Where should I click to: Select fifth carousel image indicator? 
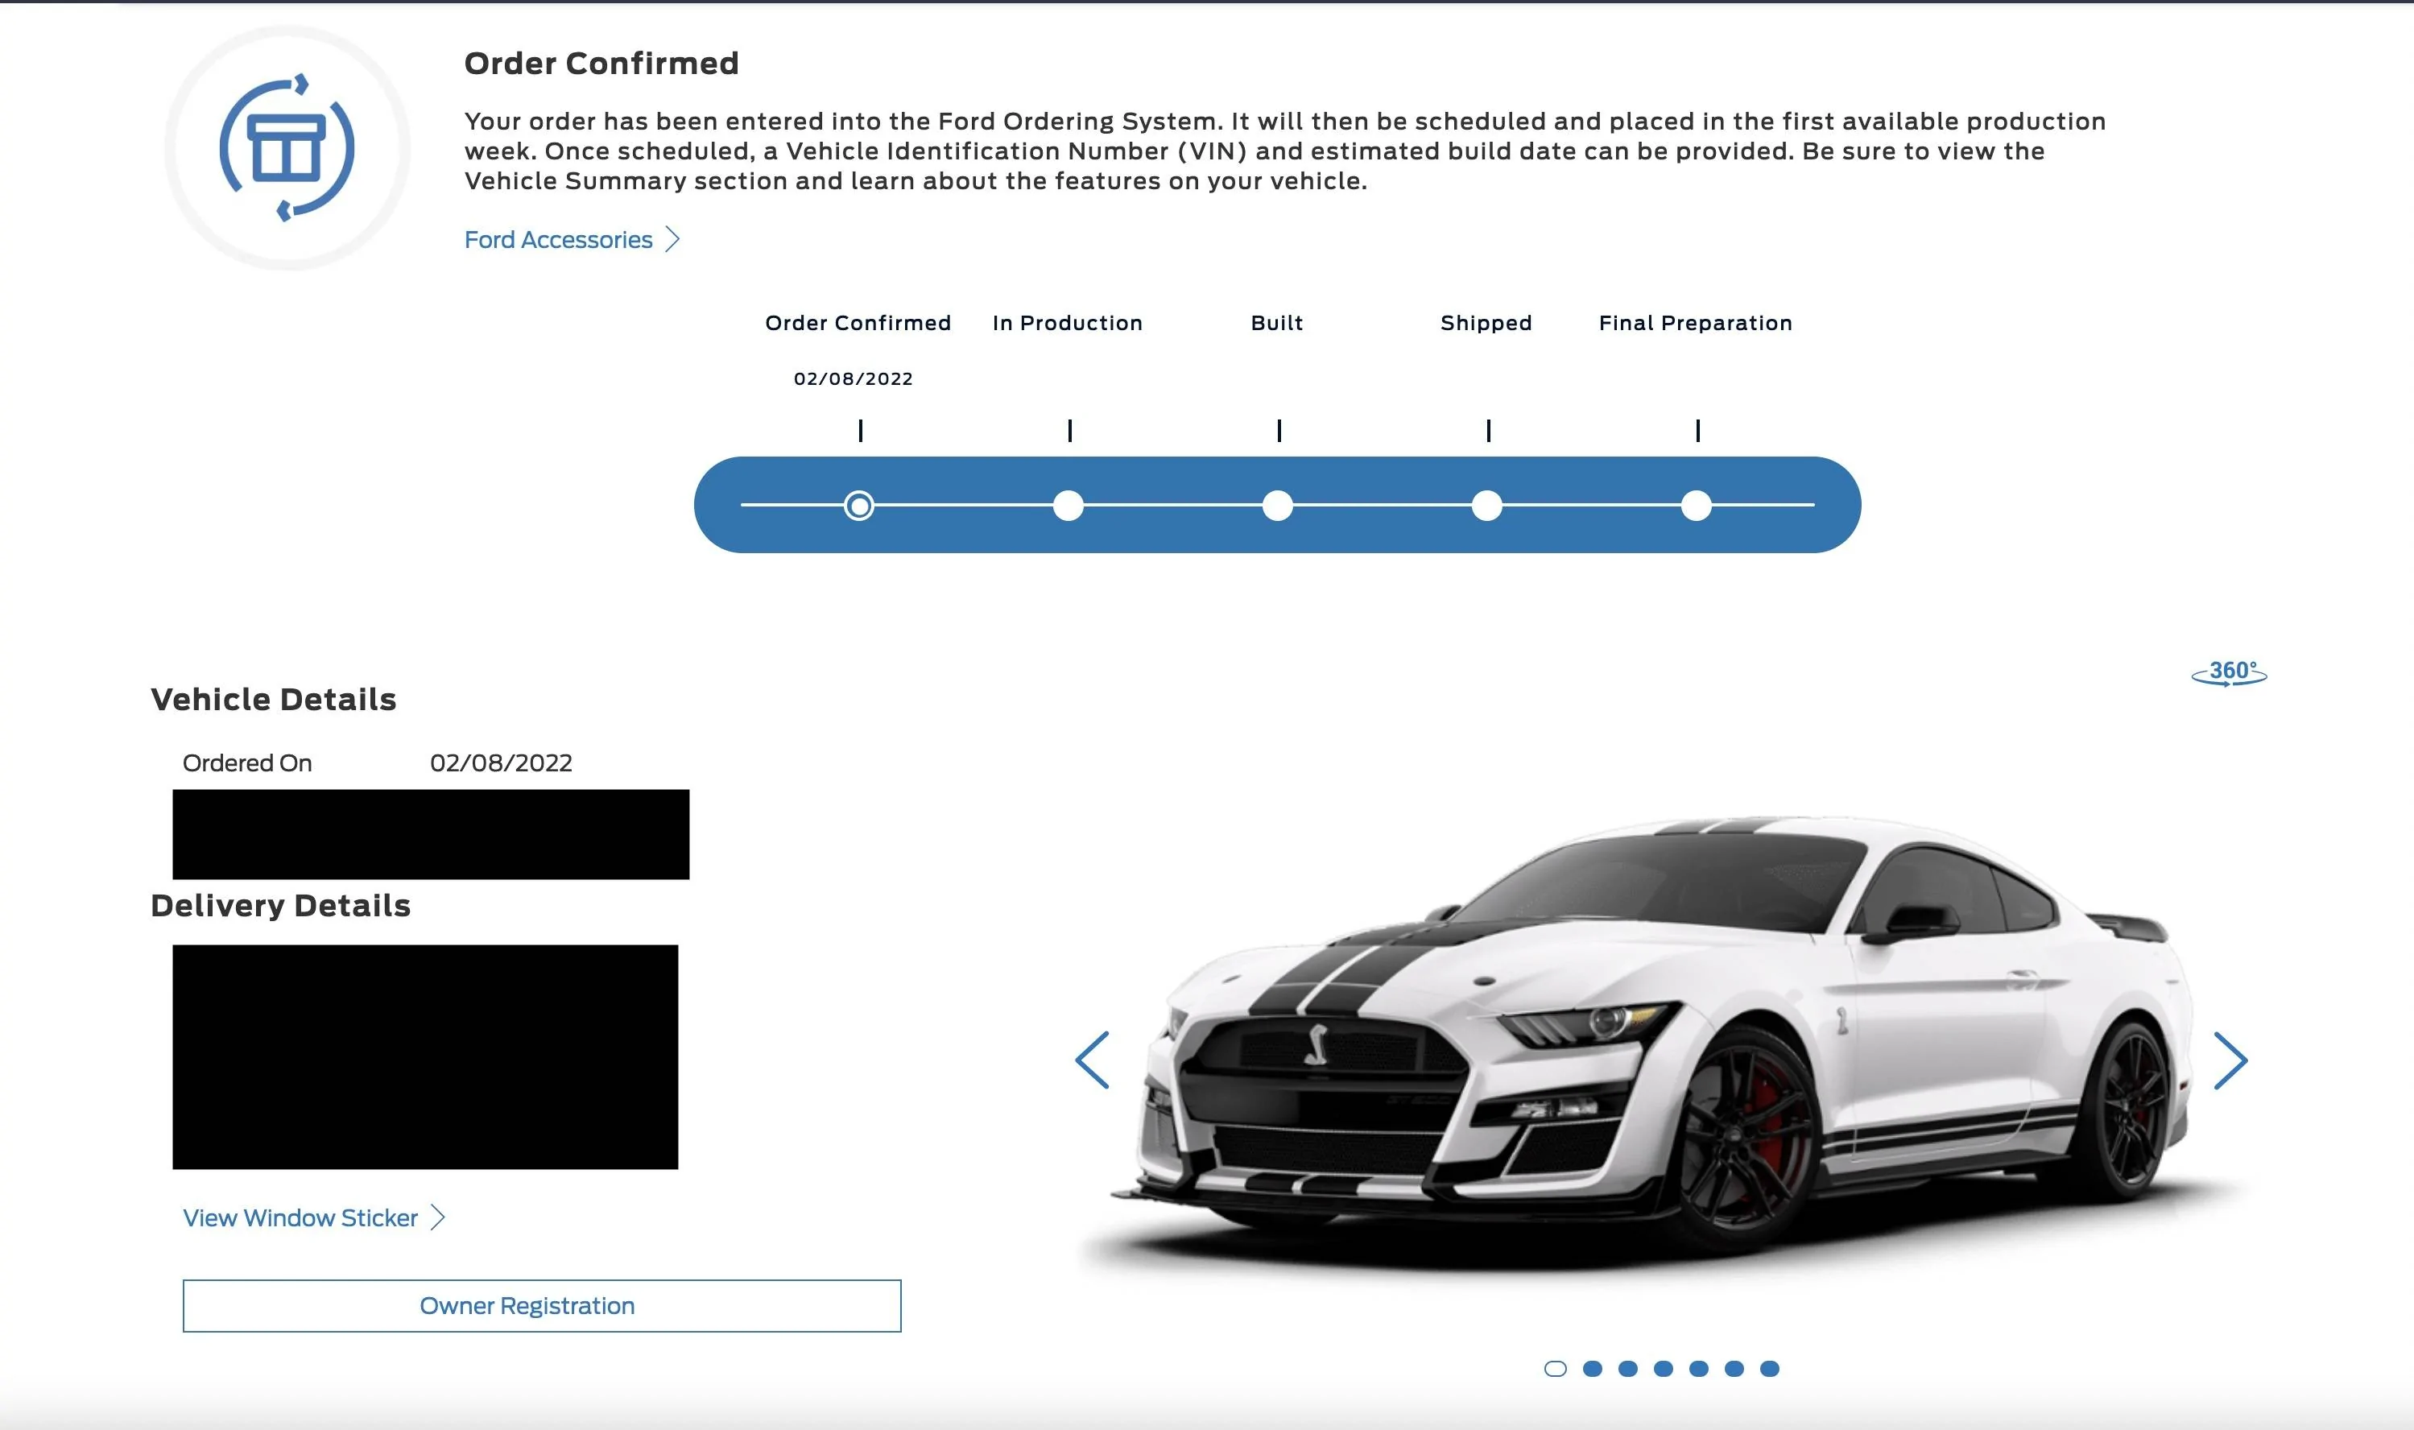click(1699, 1368)
